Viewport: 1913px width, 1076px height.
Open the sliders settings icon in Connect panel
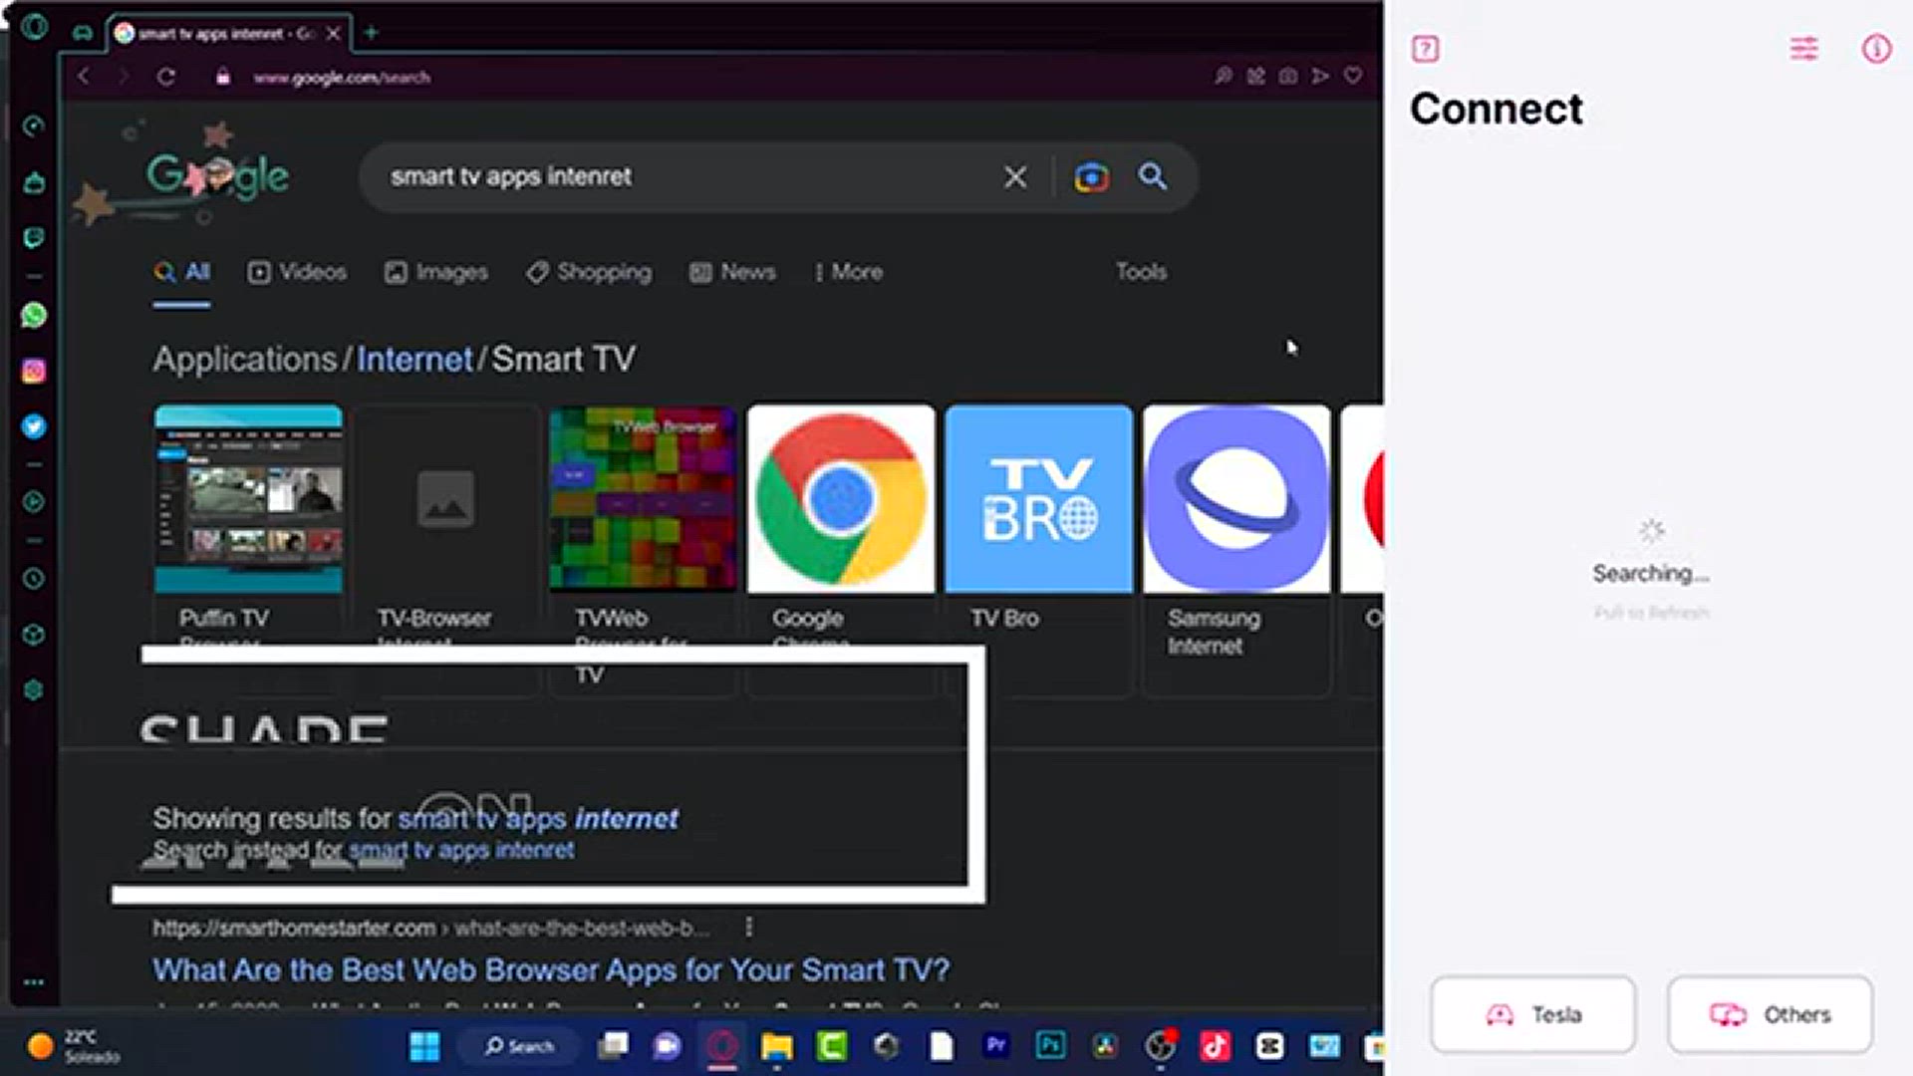point(1803,49)
